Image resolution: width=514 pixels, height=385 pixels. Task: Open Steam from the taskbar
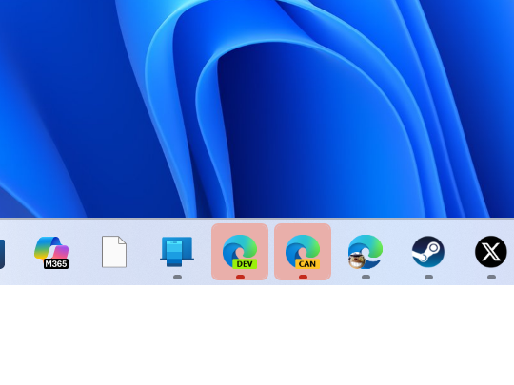point(428,251)
